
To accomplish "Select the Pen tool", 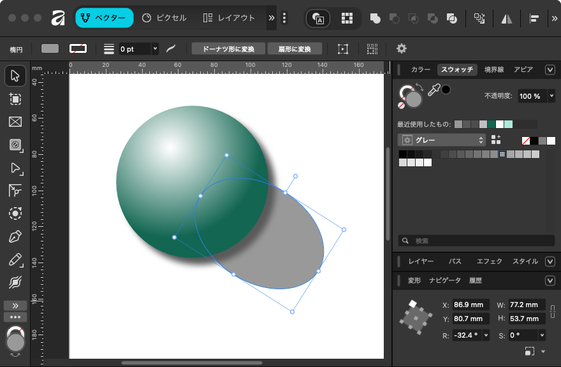I will [15, 237].
